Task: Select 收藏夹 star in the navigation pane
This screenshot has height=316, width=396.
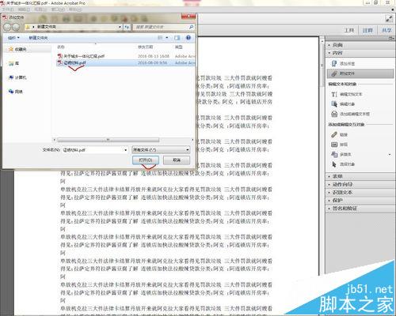Action: (x=11, y=49)
